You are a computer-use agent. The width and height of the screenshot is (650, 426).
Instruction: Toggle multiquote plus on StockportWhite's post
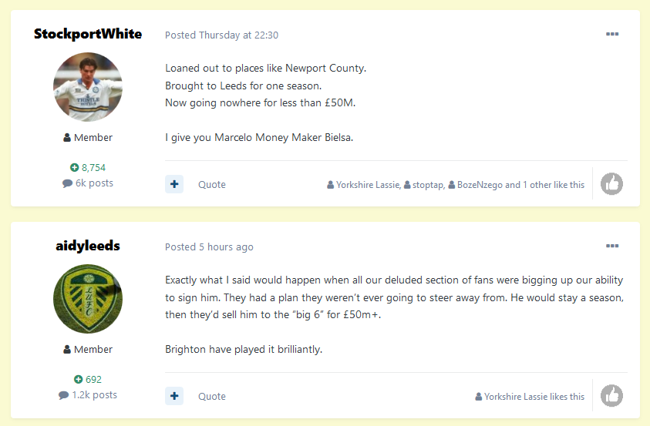(x=174, y=184)
